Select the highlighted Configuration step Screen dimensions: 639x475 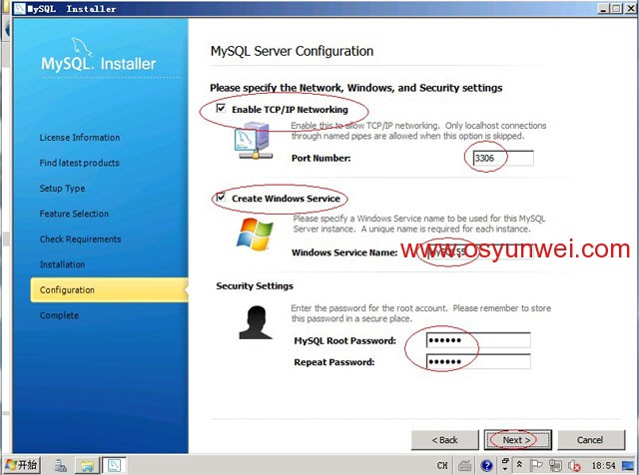pyautogui.click(x=109, y=290)
